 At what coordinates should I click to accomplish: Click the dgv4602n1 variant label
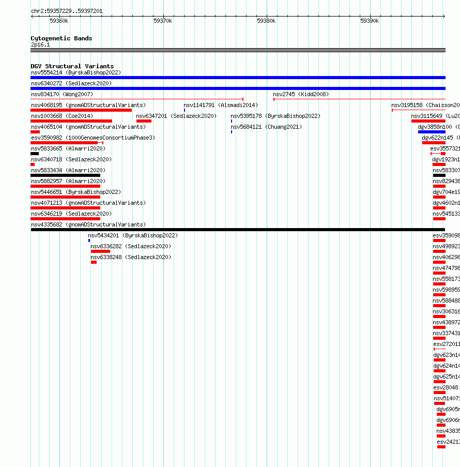point(447,203)
